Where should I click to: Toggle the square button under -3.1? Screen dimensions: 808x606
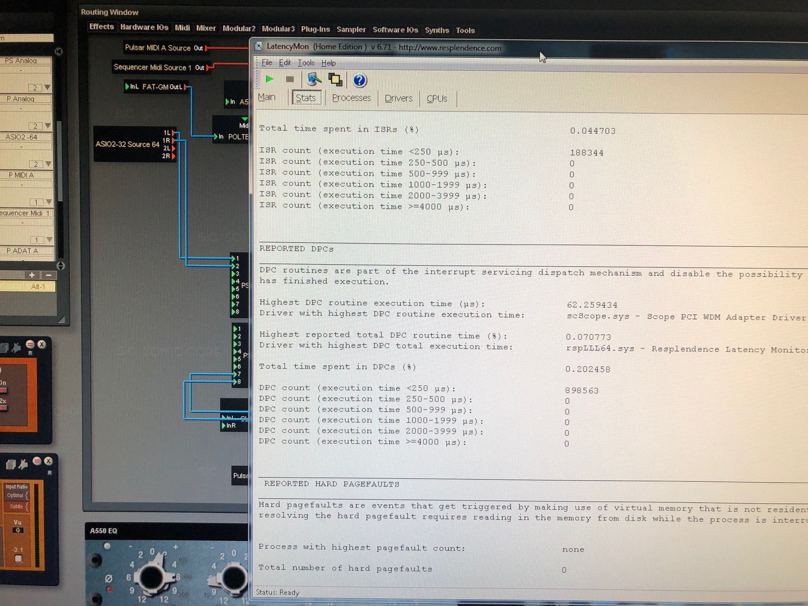18,558
